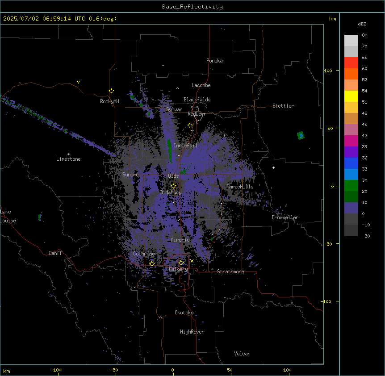Click the 0 tick on bottom axis
385x376 pixels.
[x=172, y=370]
